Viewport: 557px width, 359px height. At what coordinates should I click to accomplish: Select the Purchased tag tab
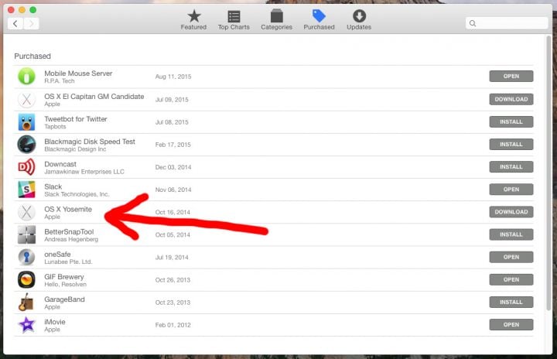[x=319, y=20]
